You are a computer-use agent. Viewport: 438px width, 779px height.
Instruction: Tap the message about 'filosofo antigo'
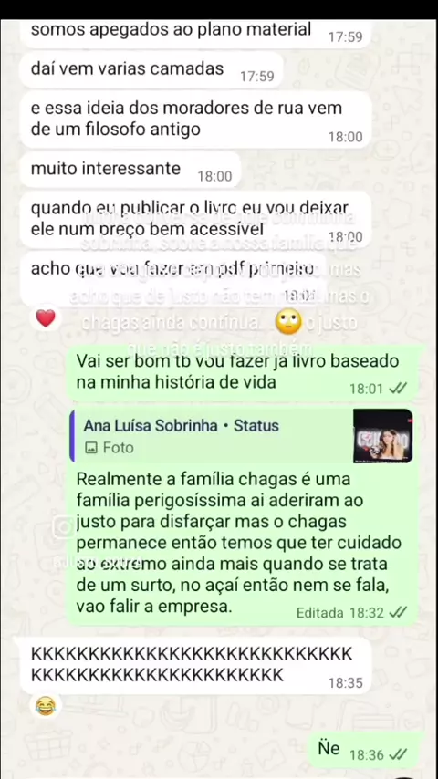pyautogui.click(x=195, y=119)
